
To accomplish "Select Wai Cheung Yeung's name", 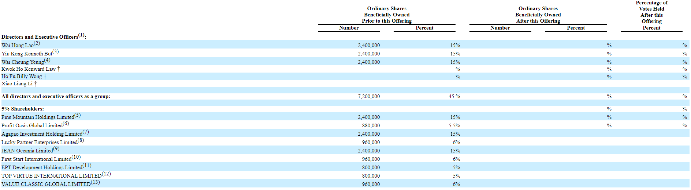I will (x=23, y=62).
